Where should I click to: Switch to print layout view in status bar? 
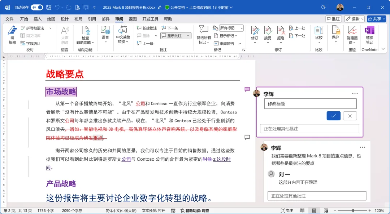[314, 210]
